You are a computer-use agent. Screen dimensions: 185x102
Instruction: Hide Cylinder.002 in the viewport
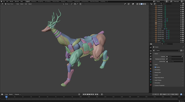(181, 33)
